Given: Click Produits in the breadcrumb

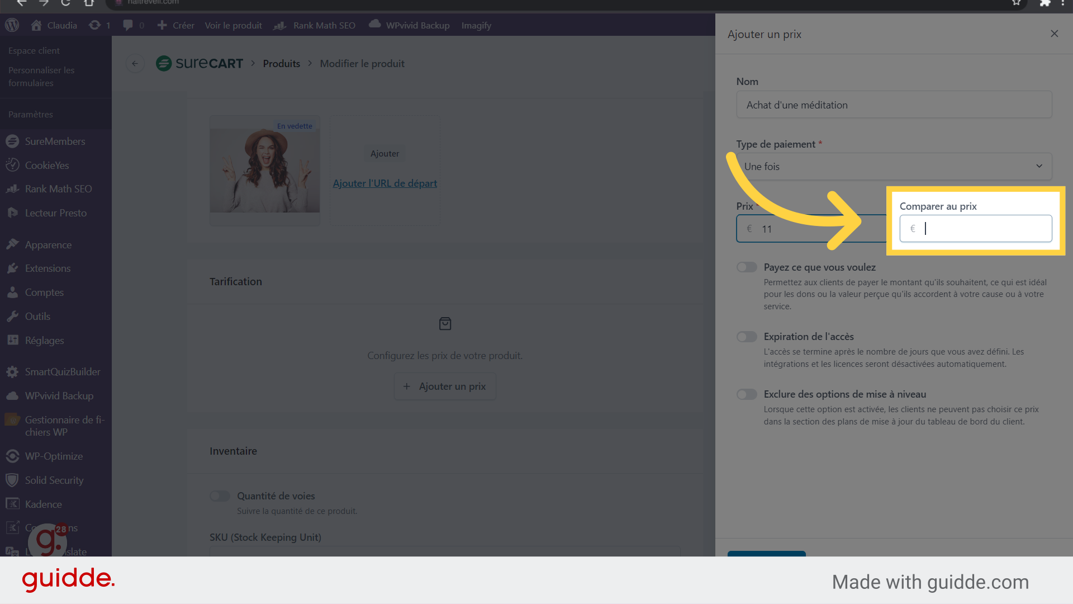Looking at the screenshot, I should point(281,64).
